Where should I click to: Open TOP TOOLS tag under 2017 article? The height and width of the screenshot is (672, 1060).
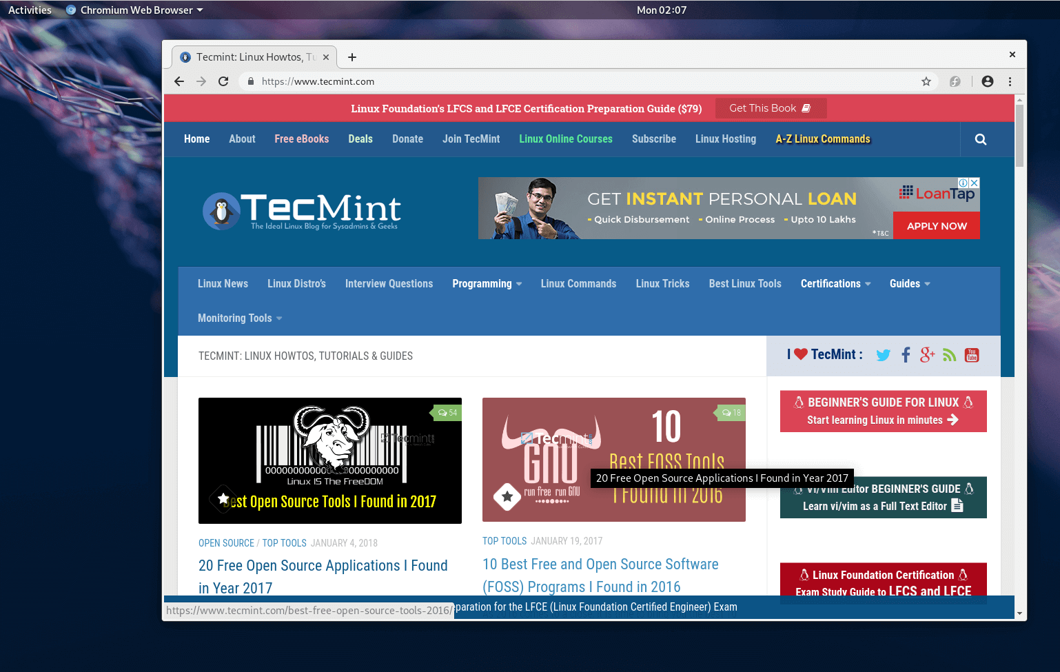[284, 543]
